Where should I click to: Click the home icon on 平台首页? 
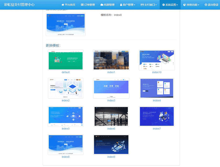pos(63,4)
